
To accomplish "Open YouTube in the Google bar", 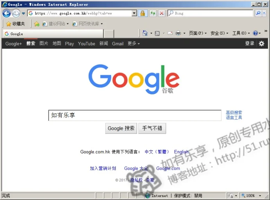I will [86, 44].
